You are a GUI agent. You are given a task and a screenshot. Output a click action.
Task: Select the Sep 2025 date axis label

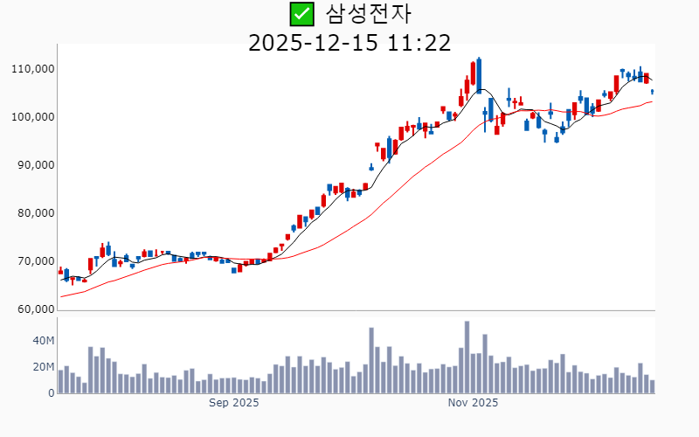(233, 403)
